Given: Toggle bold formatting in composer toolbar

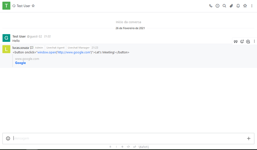Looking at the screenshot, I should pyautogui.click(x=110, y=147).
